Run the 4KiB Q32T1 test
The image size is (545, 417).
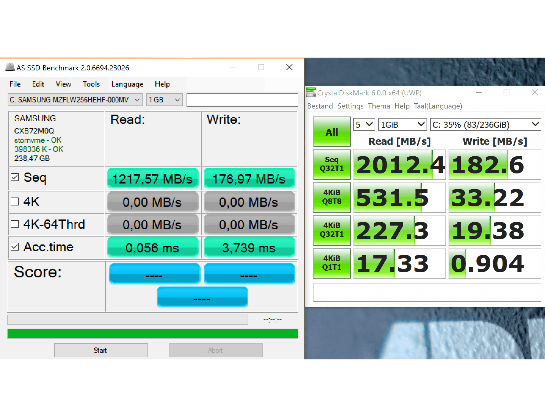[x=332, y=230]
